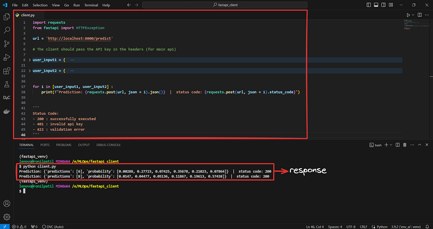Change the UTF-8 file encoding
This screenshot has height=229, width=433.
351,227
